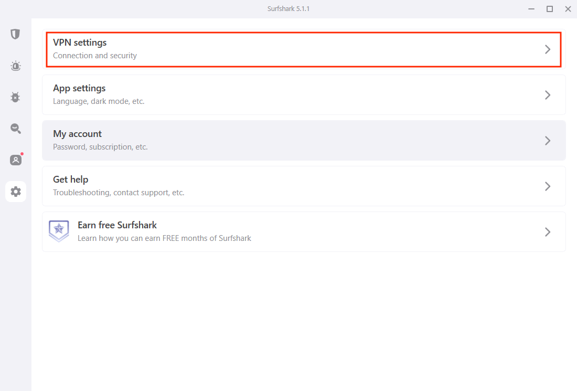Open Surfshark Search magnifier icon
577x391 pixels.
(x=15, y=128)
